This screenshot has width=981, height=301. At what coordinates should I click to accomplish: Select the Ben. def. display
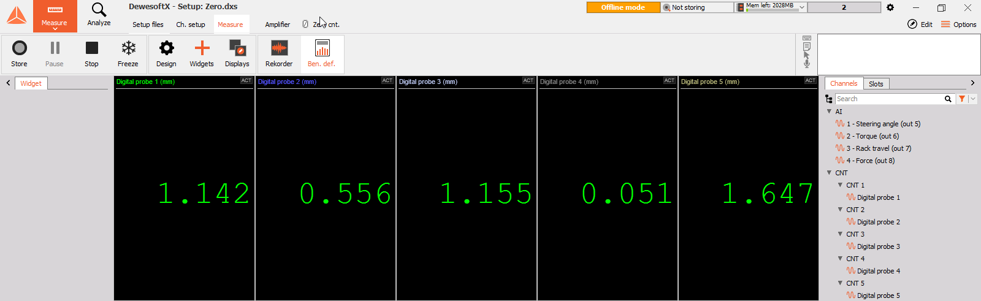click(322, 54)
